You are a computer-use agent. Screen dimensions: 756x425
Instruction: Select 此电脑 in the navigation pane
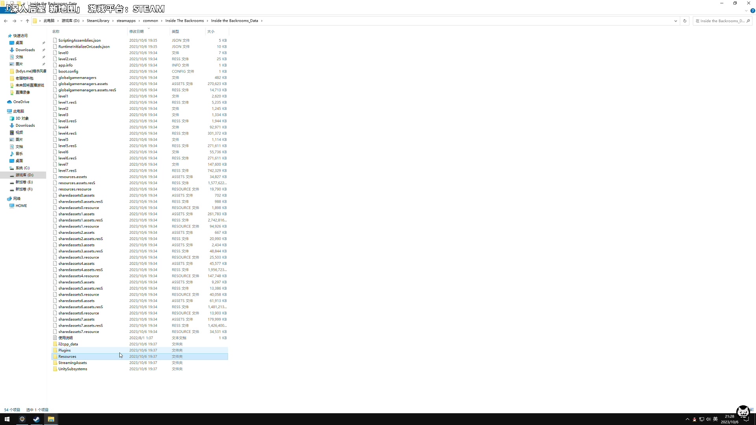pos(19,111)
